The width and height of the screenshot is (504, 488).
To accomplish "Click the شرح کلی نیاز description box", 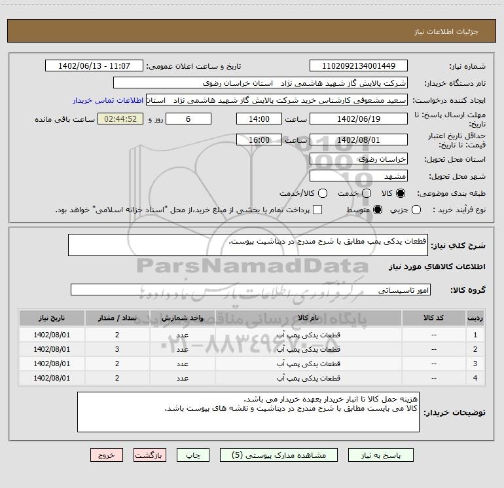I will 248,245.
